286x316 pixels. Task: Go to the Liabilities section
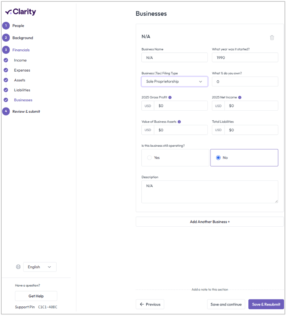[22, 90]
